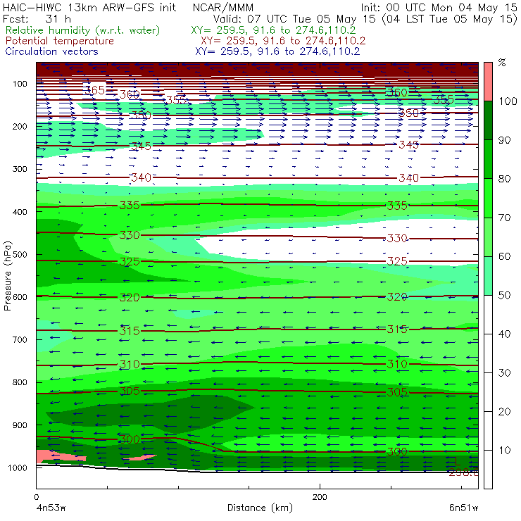This screenshot has width=521, height=521.
Task: Click the '60' colorbar value label
Action: click(x=504, y=256)
